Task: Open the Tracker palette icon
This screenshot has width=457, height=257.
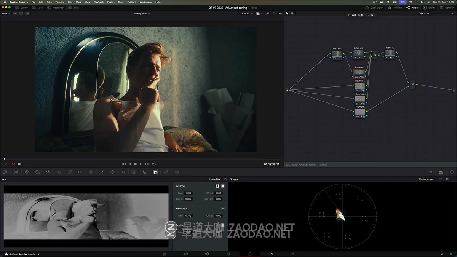Action: (123, 172)
